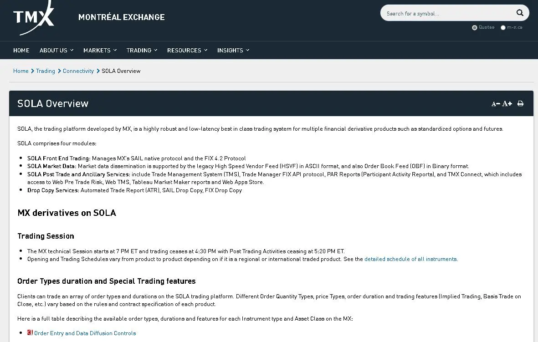Expand the Trading dropdown arrow
This screenshot has height=342, width=538.
click(155, 50)
